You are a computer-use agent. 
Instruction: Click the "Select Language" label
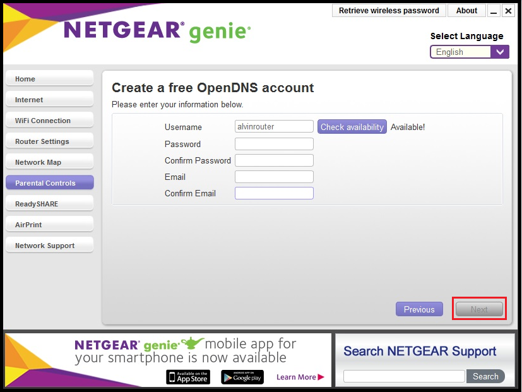click(466, 36)
